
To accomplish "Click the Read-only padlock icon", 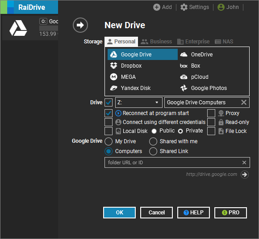I will point(221,122).
